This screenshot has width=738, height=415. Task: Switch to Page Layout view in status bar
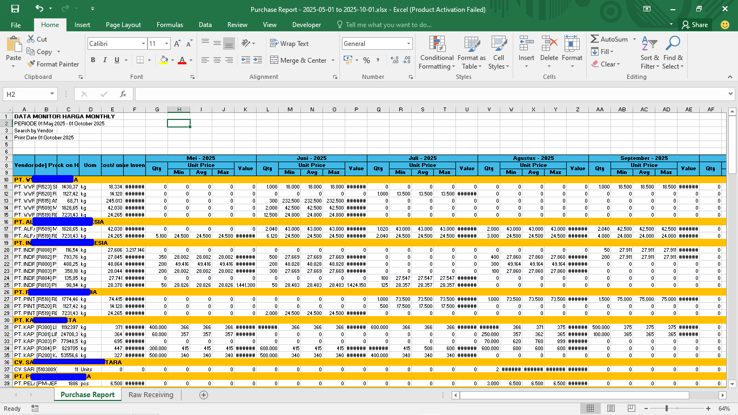[611, 408]
